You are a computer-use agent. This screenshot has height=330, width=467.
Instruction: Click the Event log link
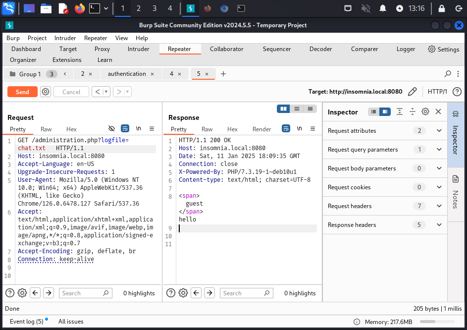pyautogui.click(x=26, y=322)
